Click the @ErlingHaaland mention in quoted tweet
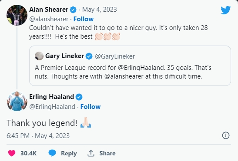Screen dimensions: 238x161 tap(141, 68)
